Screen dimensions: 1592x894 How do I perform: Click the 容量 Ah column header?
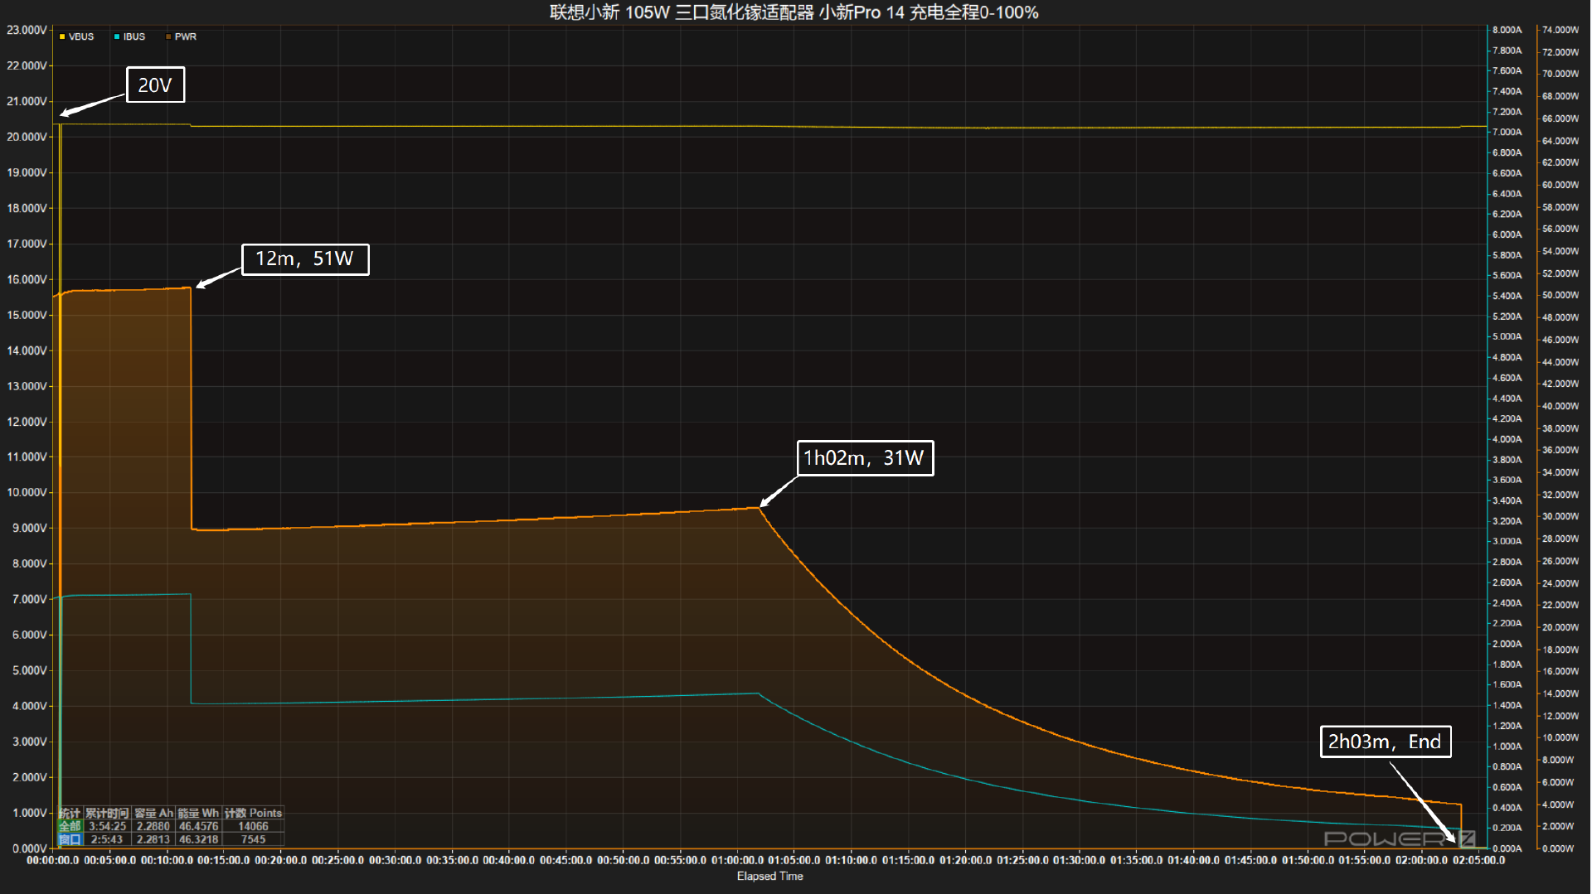pyautogui.click(x=153, y=813)
